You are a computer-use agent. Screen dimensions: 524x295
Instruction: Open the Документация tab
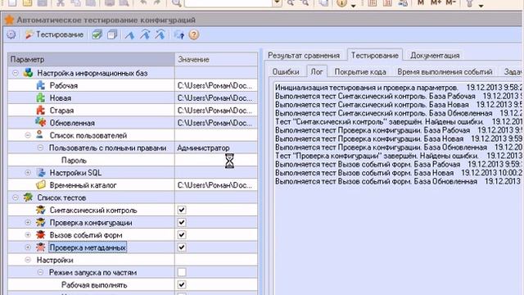click(x=435, y=55)
